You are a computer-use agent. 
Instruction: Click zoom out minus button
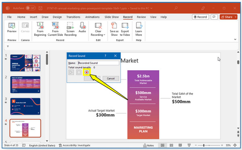(x=196, y=146)
